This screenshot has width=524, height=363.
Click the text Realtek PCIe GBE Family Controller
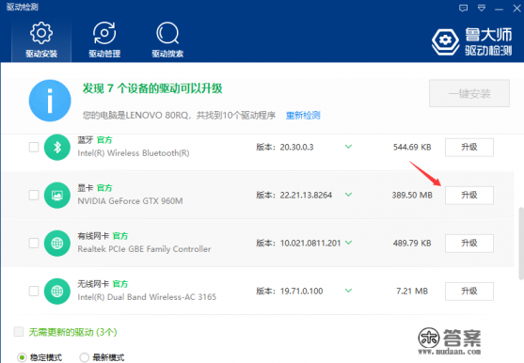pyautogui.click(x=144, y=249)
